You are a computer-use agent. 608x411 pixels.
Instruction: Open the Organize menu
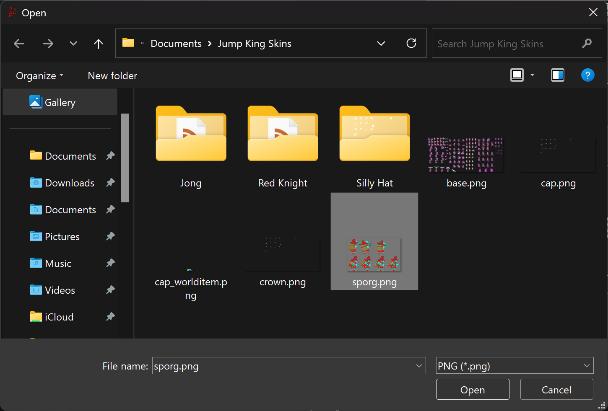coord(39,76)
